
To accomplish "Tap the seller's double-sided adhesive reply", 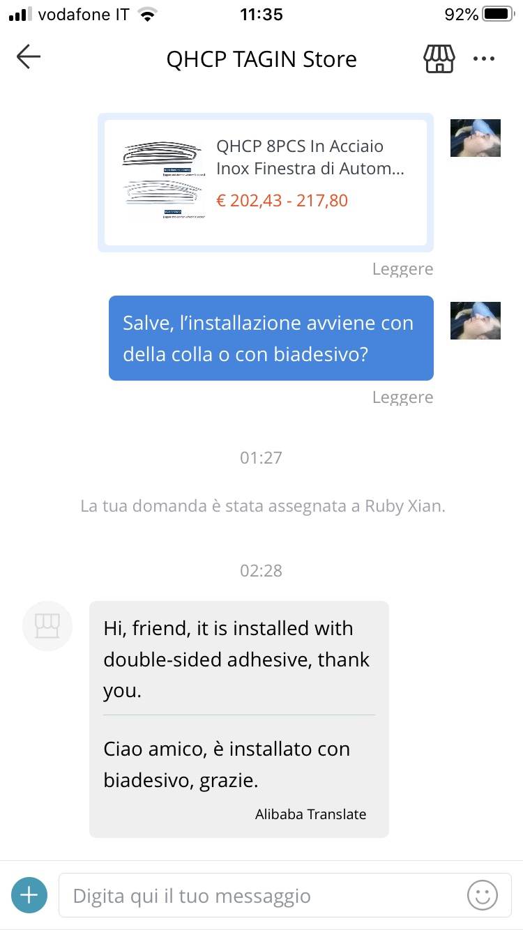I will click(237, 660).
